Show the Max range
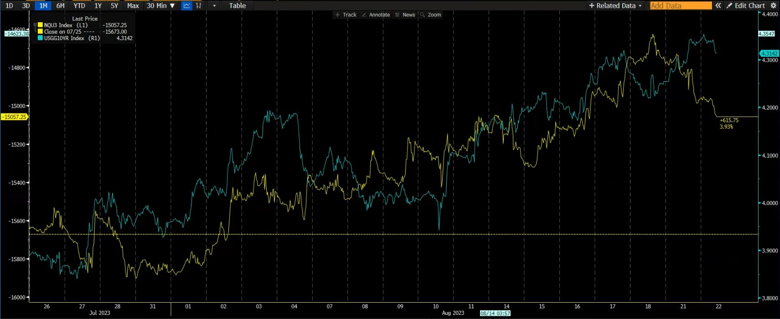 (x=133, y=5)
